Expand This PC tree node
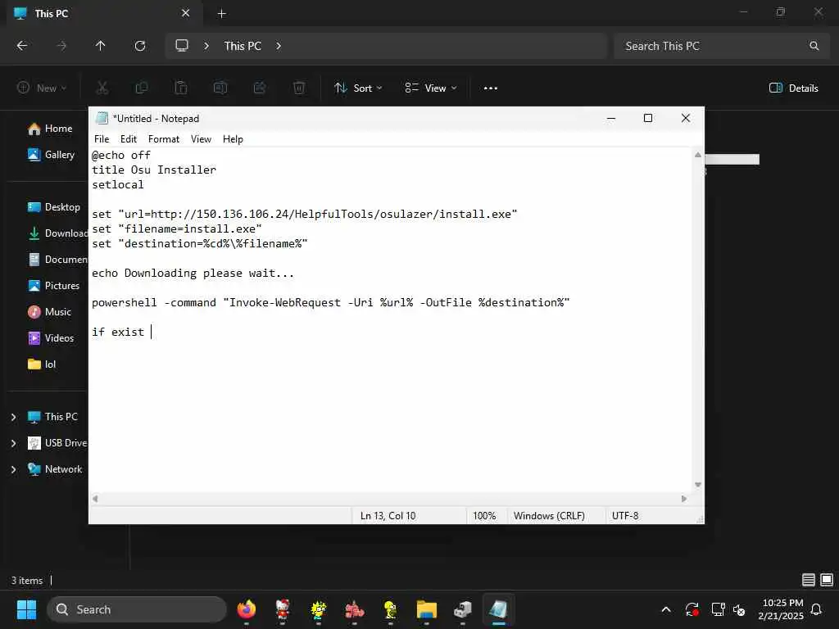 (x=13, y=417)
